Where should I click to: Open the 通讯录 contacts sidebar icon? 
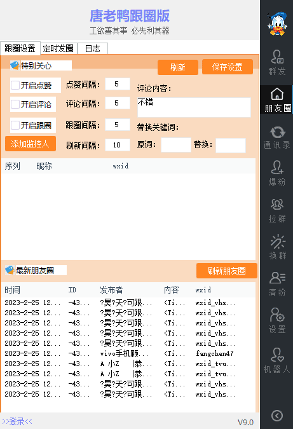tap(277, 137)
